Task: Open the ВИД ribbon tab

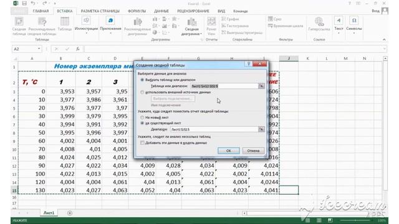Action: coord(221,11)
